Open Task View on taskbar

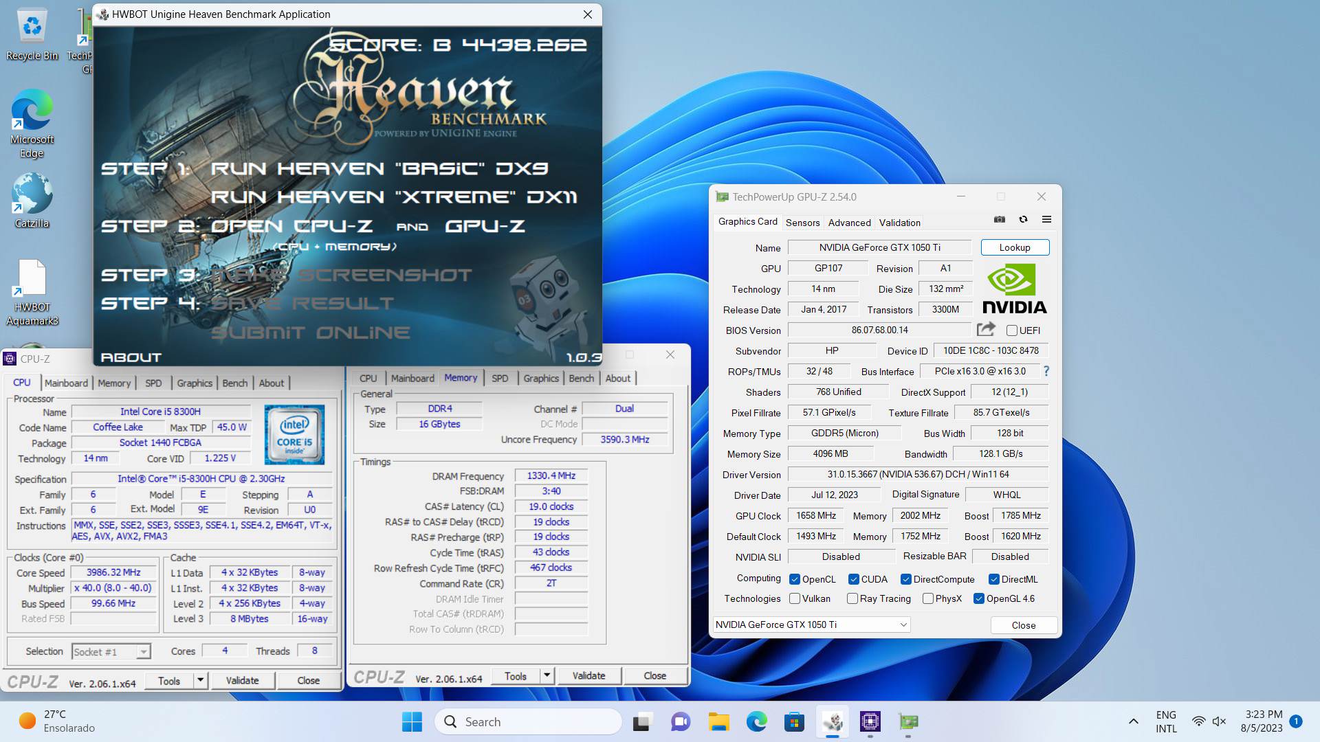pos(643,721)
